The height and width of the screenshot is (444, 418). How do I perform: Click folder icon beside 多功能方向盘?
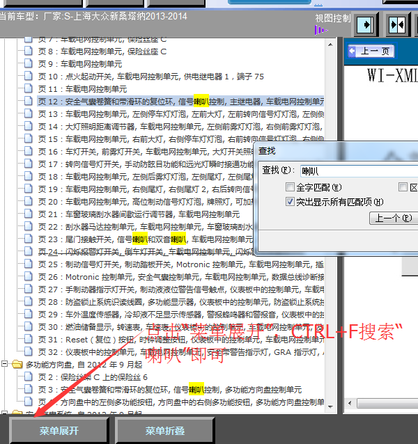[x=17, y=364]
